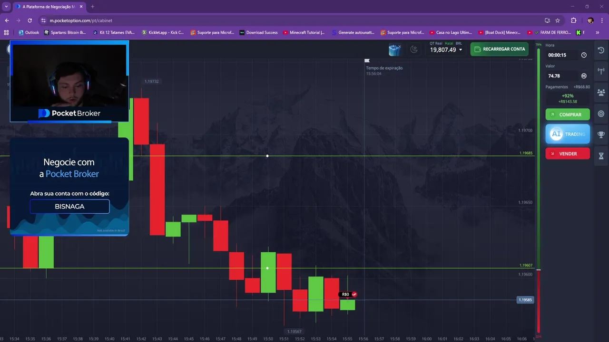Screen dimensions: 609x342
Task: Open the Generate autounatt bookmark
Action: [354, 33]
